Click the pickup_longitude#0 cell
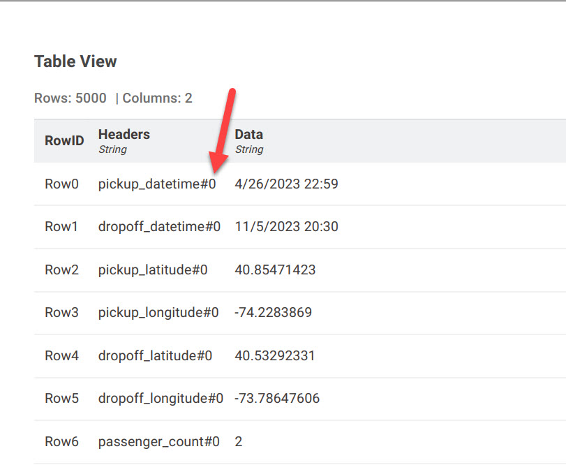 tap(158, 312)
